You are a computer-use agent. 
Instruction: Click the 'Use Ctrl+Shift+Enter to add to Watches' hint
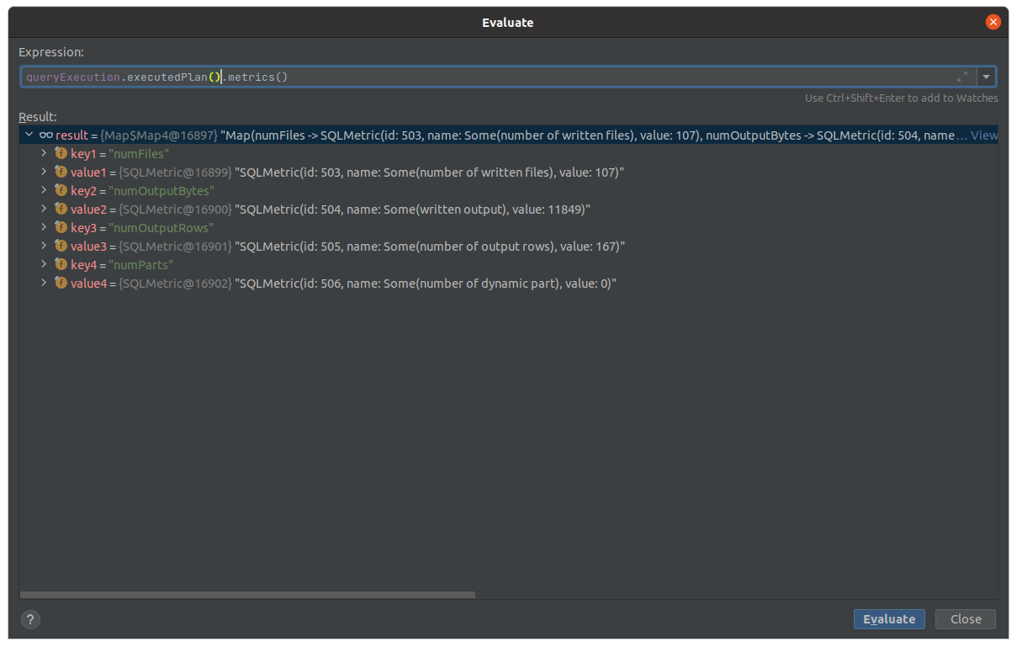[x=902, y=98]
